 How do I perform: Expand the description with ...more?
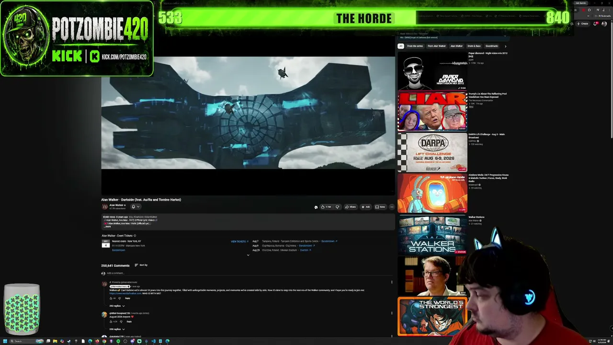pyautogui.click(x=108, y=227)
